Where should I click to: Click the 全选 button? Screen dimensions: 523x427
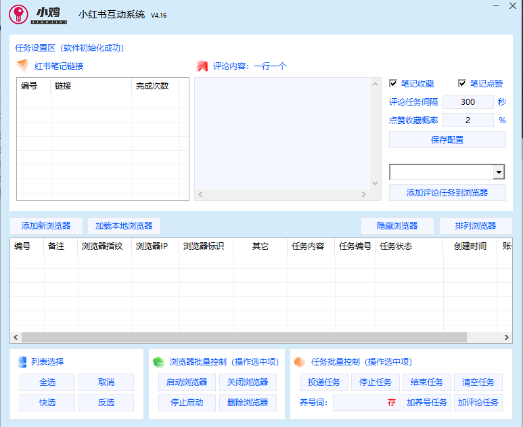pyautogui.click(x=47, y=382)
